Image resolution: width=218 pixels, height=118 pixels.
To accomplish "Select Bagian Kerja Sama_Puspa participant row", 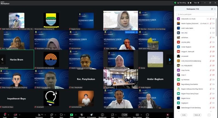I will (x=196, y=94).
